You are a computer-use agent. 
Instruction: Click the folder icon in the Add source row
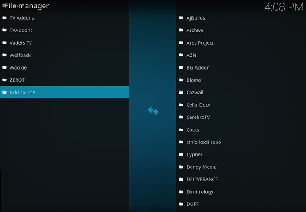tap(4, 92)
